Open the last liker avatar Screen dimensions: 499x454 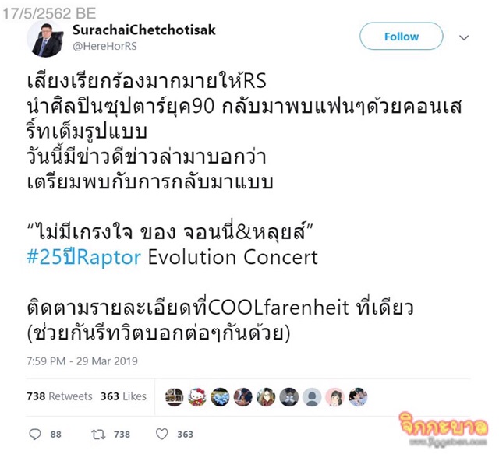pos(358,397)
